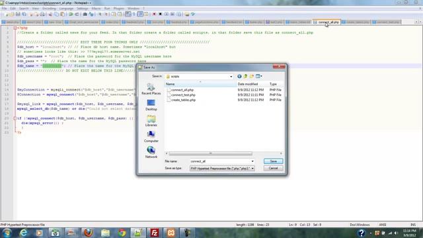Open the Search menu in Notepad++
Image resolution: width=423 pixels, height=238 pixels.
pos(24,9)
